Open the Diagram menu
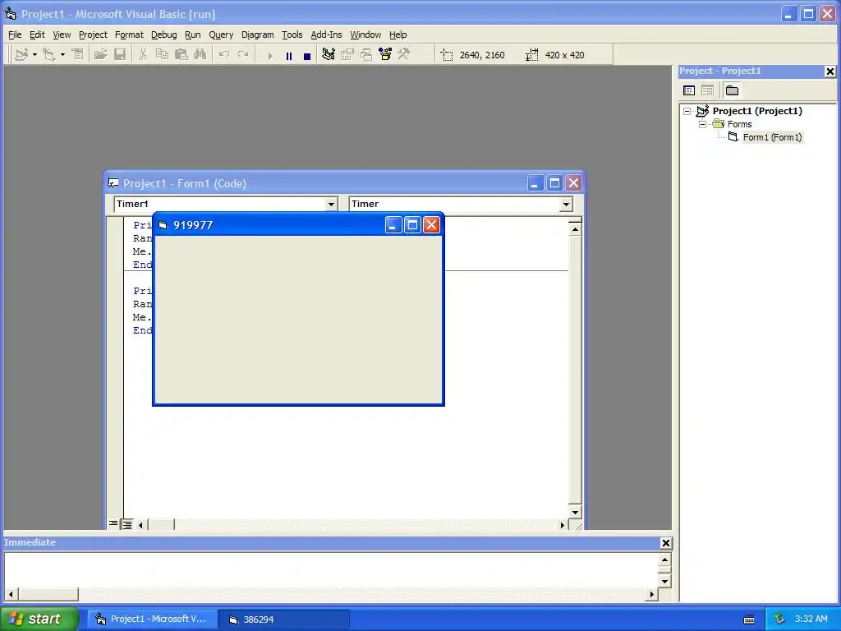The width and height of the screenshot is (841, 631). click(x=257, y=35)
